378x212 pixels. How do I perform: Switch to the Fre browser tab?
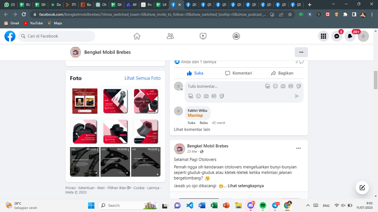coord(147,5)
